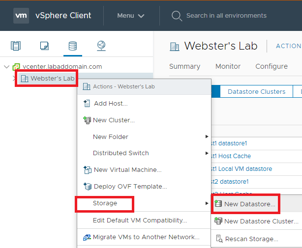Expand the Webster's Lab datacenter node

pyautogui.click(x=13, y=78)
